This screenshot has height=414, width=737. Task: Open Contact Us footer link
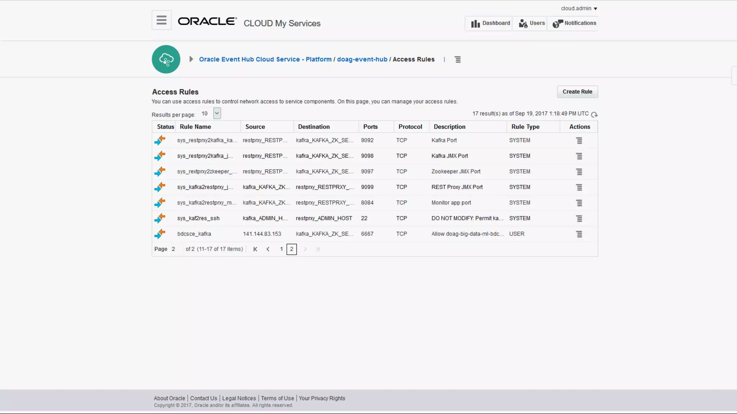[x=204, y=398]
